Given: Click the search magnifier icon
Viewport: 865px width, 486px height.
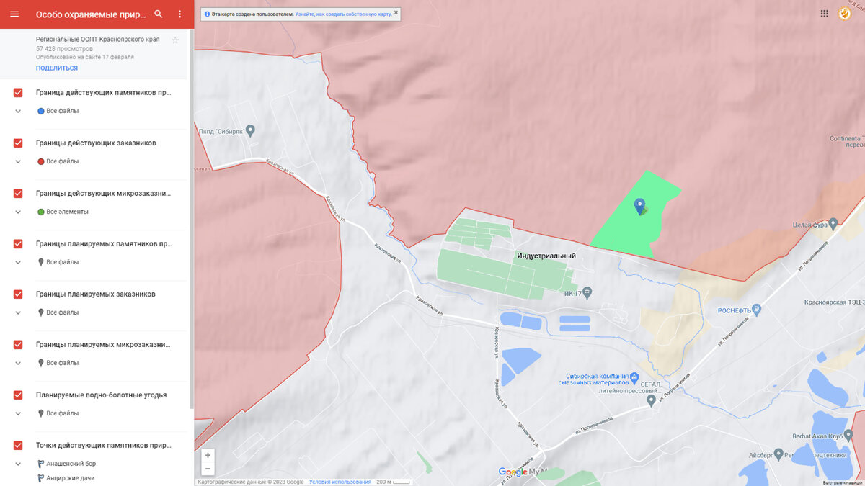Looking at the screenshot, I should click(159, 14).
